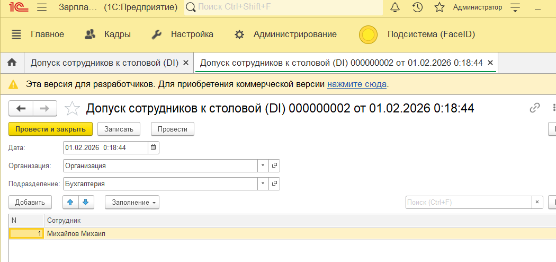Image resolution: width=556 pixels, height=262 pixels.
Task: Close the active document tab
Action: click(x=490, y=63)
